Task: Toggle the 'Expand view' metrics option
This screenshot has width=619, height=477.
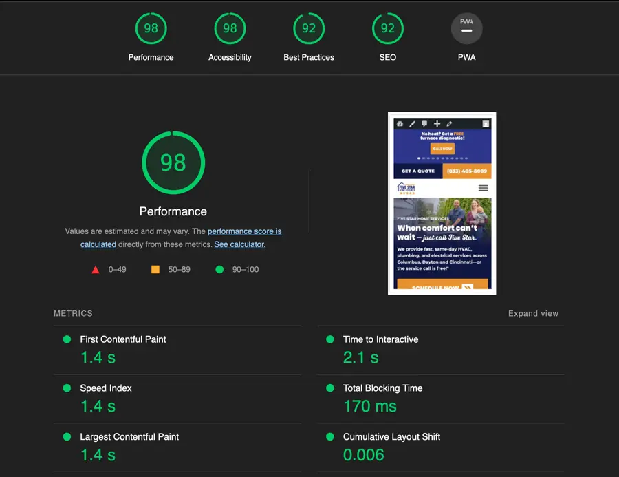Action: coord(533,313)
